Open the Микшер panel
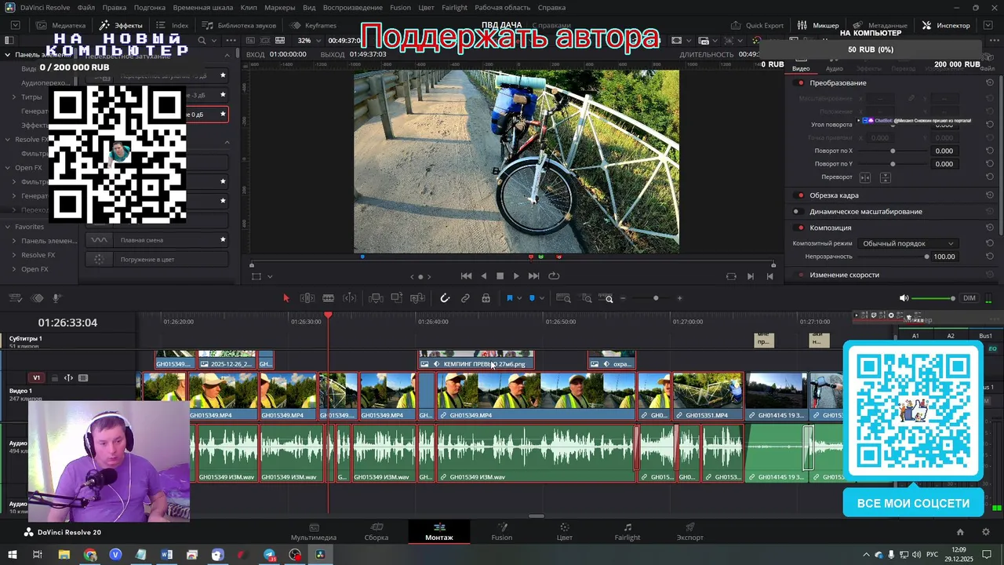The width and height of the screenshot is (1004, 565). click(818, 25)
